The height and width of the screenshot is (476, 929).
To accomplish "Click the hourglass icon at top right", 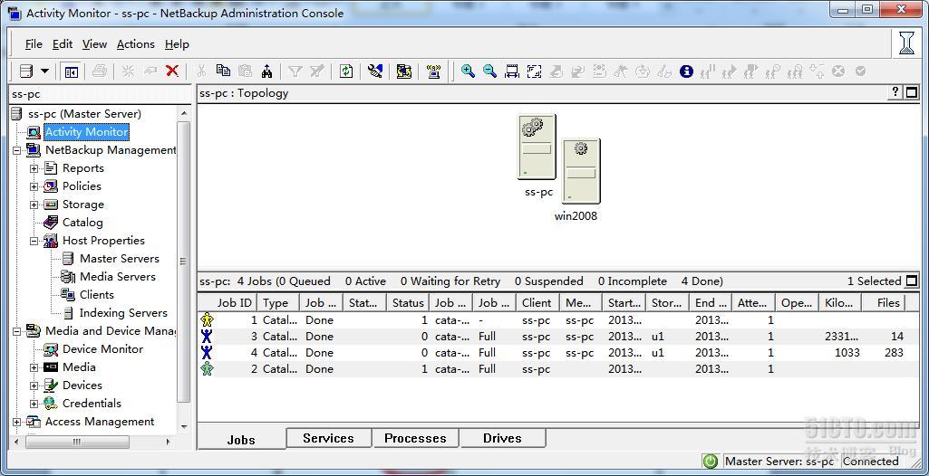I will pos(907,43).
